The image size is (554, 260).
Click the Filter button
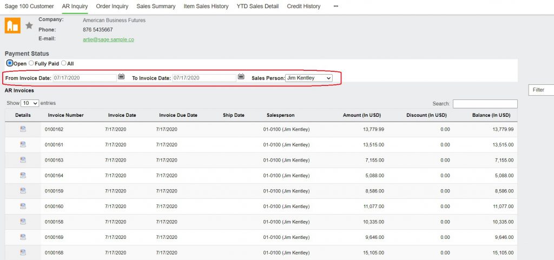point(541,90)
